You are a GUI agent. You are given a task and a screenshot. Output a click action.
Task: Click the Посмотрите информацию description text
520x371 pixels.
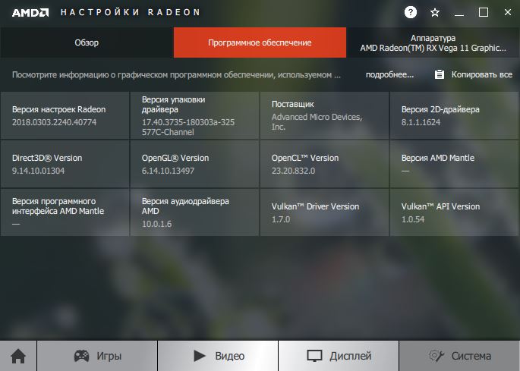coord(176,75)
